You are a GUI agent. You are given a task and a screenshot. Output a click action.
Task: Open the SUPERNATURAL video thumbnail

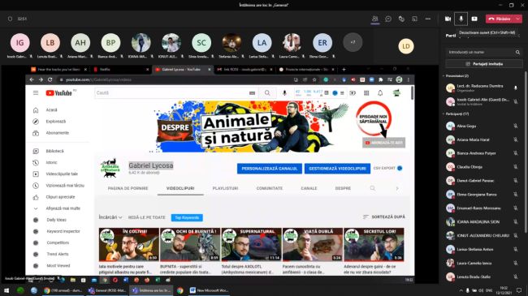coord(251,245)
